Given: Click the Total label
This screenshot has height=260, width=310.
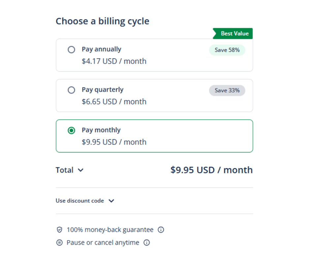Looking at the screenshot, I should pos(64,170).
